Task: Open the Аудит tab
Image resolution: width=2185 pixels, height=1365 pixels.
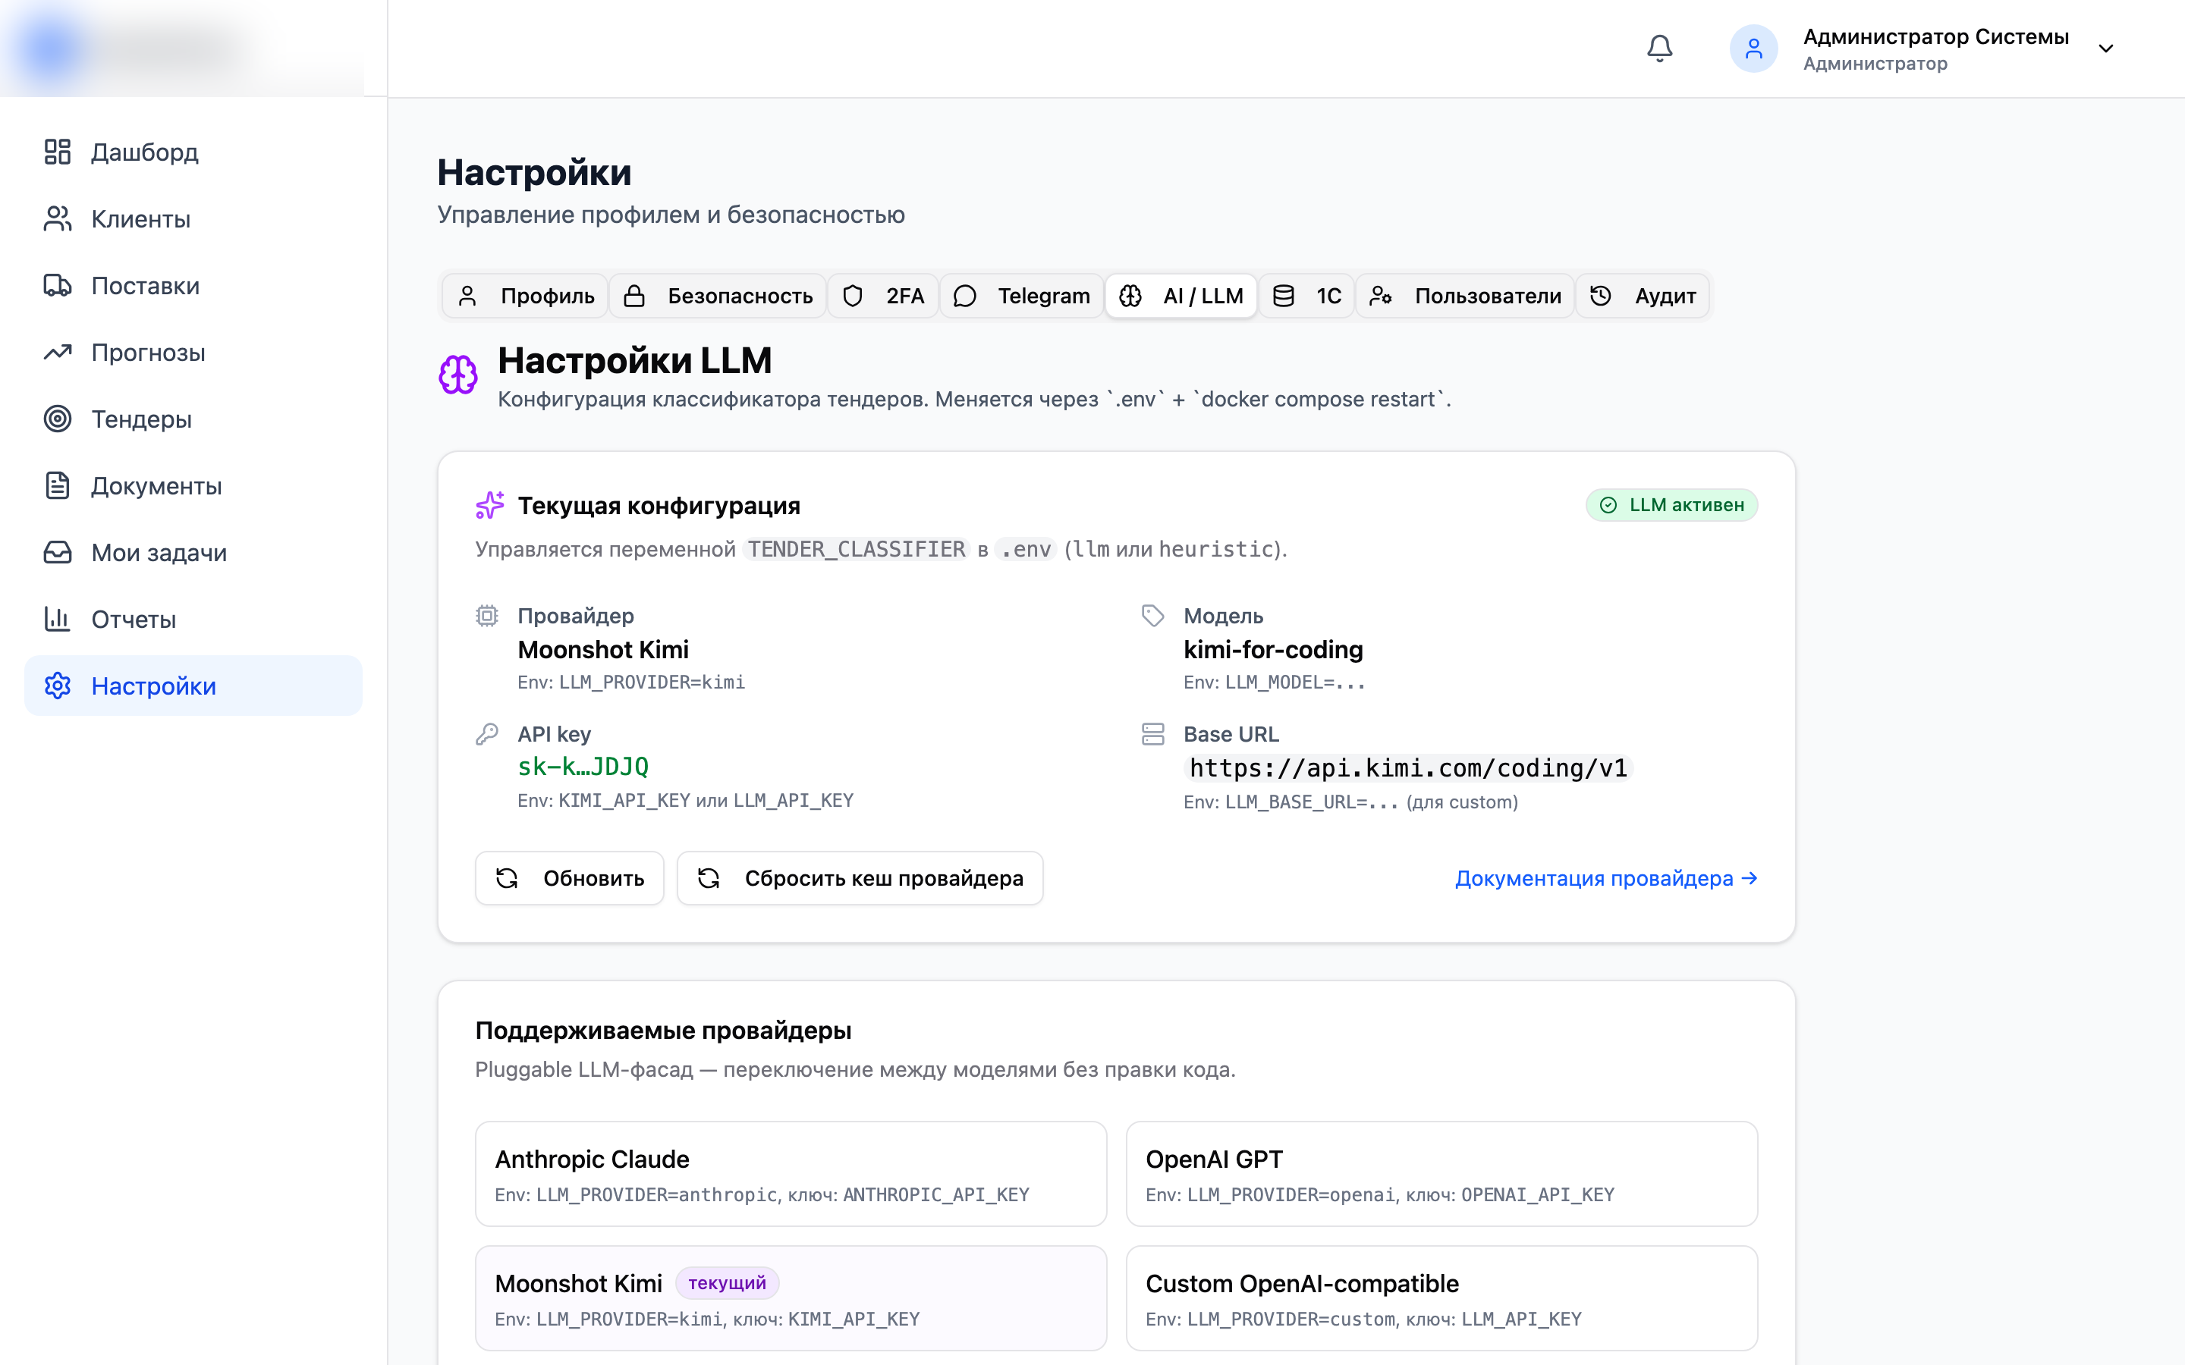Action: [x=1643, y=296]
